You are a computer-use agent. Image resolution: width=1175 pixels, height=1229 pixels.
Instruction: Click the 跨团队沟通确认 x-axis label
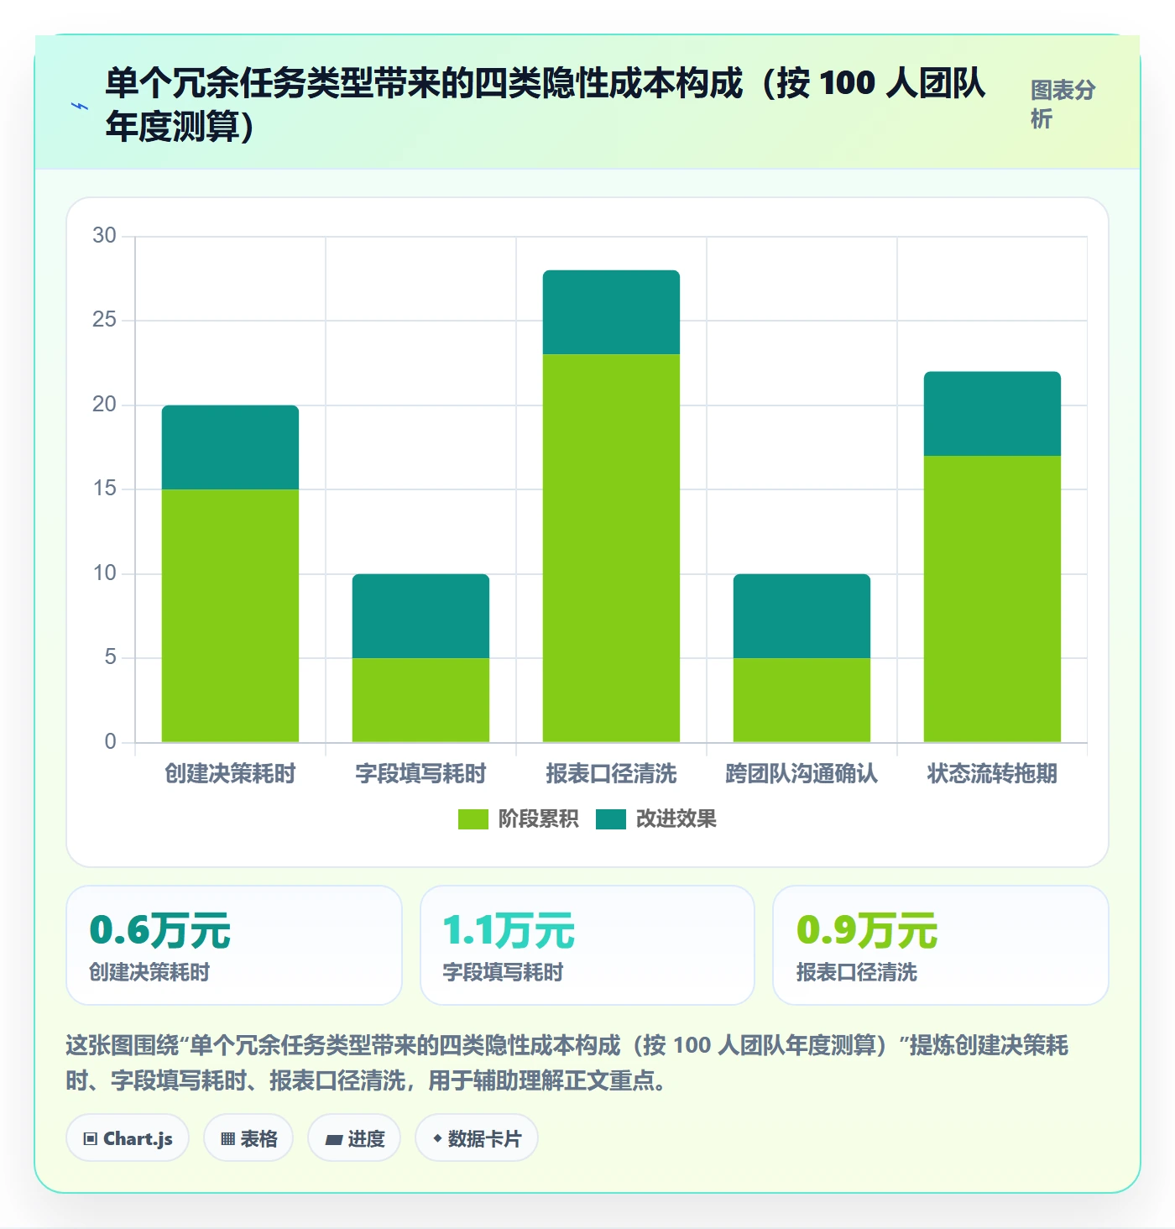(x=802, y=773)
